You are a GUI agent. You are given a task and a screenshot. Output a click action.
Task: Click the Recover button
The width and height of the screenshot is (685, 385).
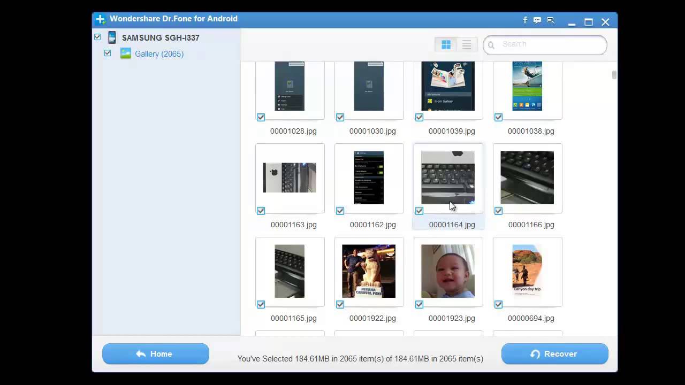click(554, 354)
